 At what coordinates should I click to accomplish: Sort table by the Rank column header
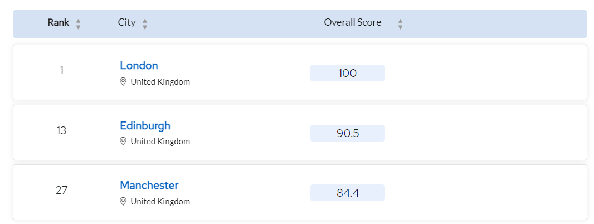(x=59, y=23)
